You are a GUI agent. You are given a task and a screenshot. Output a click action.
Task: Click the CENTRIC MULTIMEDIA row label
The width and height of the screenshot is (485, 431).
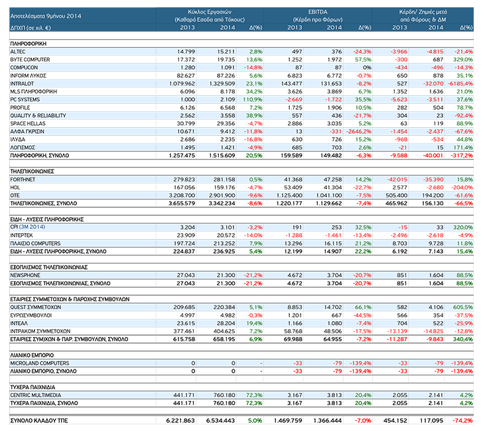pos(36,395)
